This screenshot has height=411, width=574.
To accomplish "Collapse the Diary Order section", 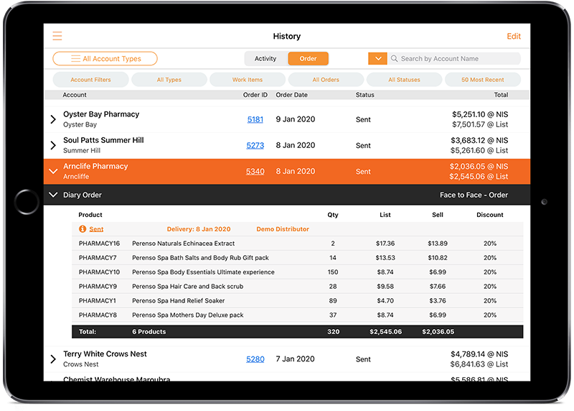I will pos(53,195).
